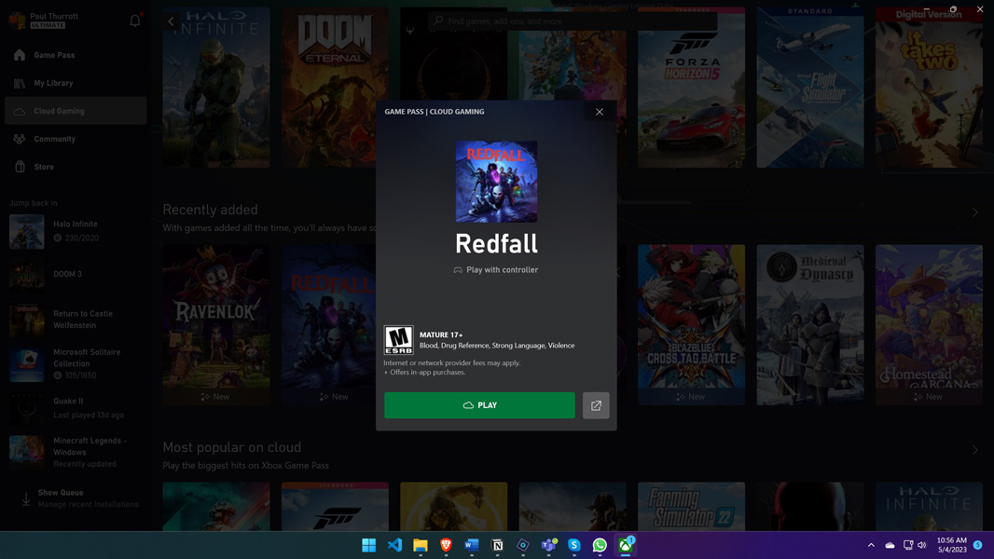994x559 pixels.
Task: Select My Library in the sidebar
Action: pyautogui.click(x=20, y=83)
